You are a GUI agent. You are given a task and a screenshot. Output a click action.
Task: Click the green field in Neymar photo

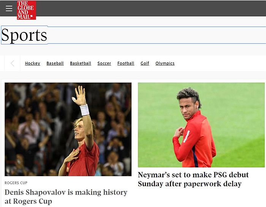237,119
